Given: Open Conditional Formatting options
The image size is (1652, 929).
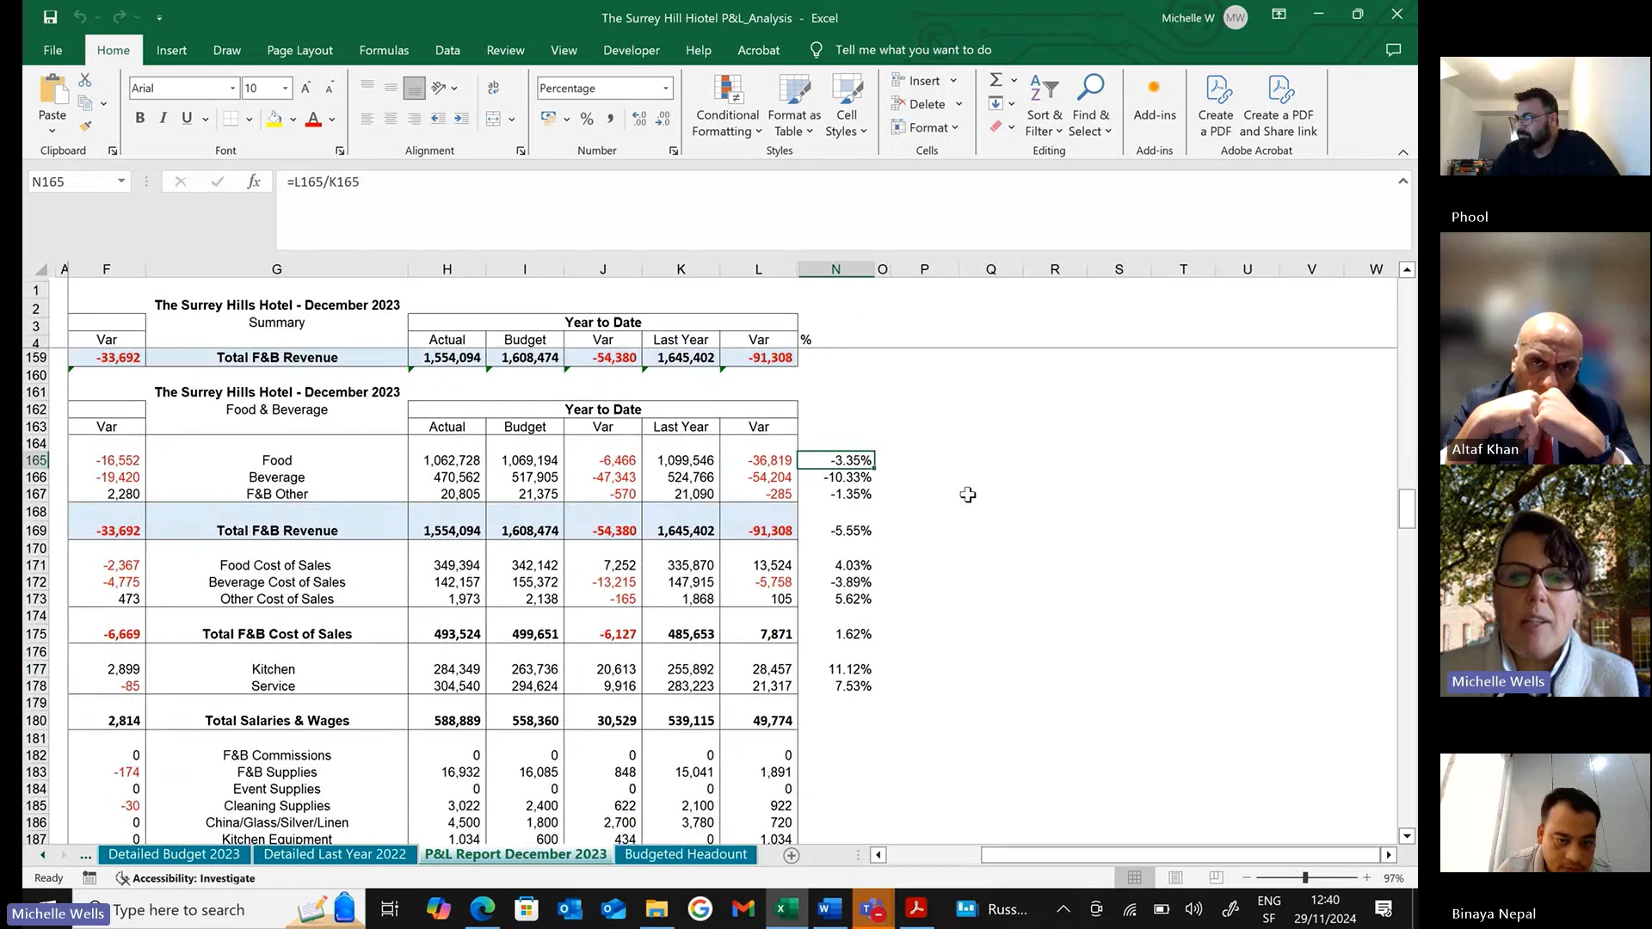Looking at the screenshot, I should (x=727, y=106).
